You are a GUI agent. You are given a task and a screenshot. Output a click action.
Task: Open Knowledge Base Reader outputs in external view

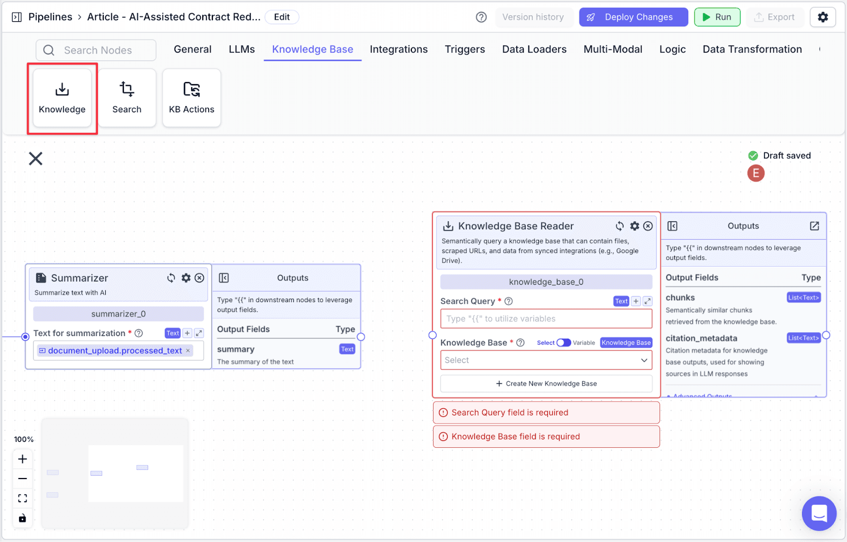coord(814,226)
